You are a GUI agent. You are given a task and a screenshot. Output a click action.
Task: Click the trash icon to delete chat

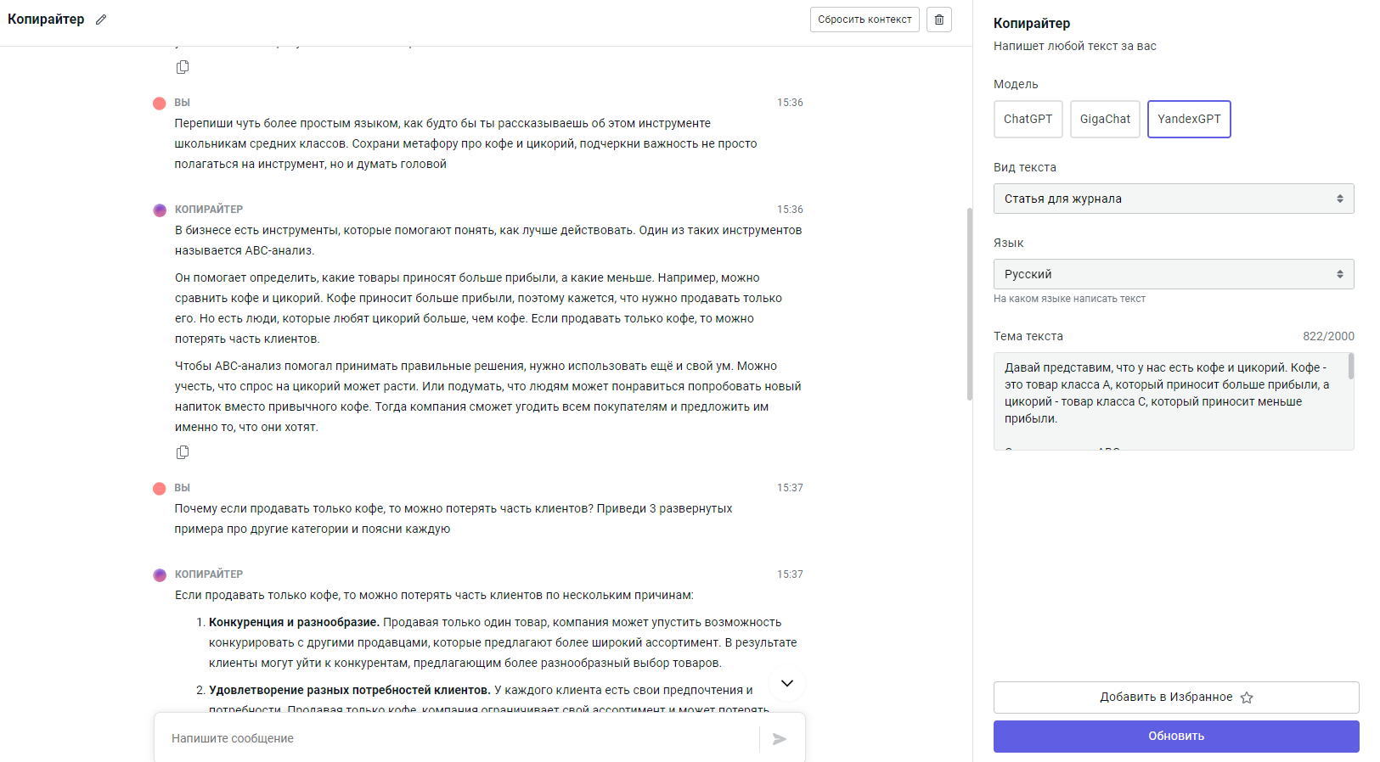coord(938,20)
